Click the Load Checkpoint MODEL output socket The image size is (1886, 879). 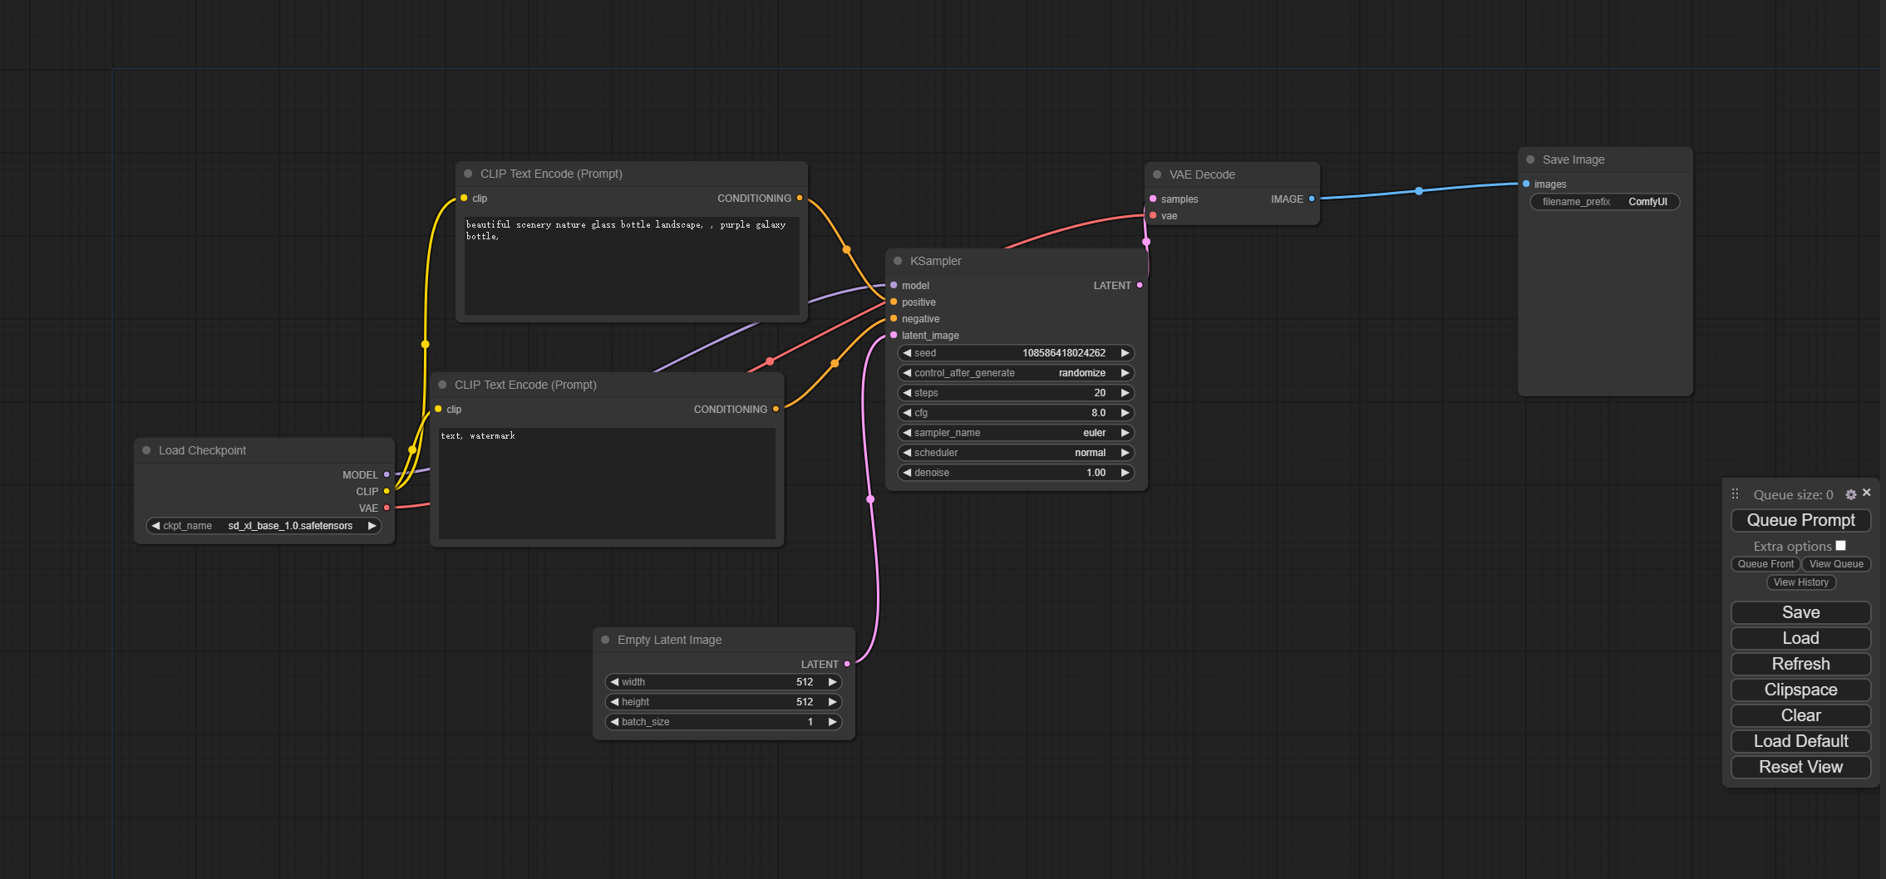(387, 474)
